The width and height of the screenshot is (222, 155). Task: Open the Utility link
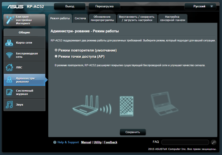[x=98, y=142]
